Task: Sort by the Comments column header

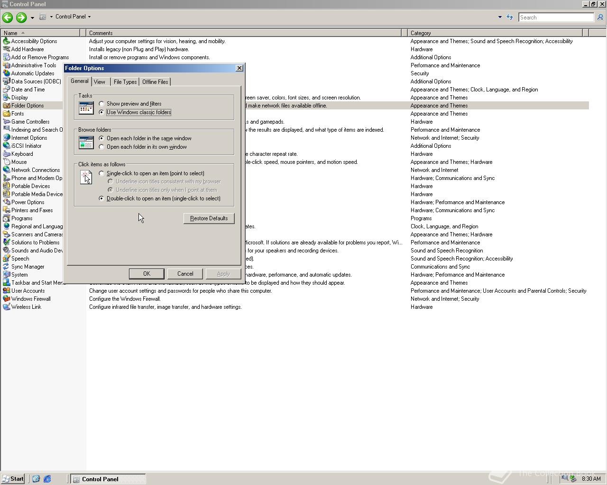Action: point(244,33)
